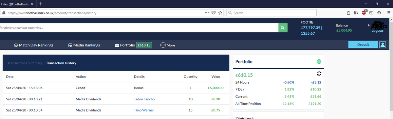Click the green info icon in Portfolio panel

coord(319,62)
